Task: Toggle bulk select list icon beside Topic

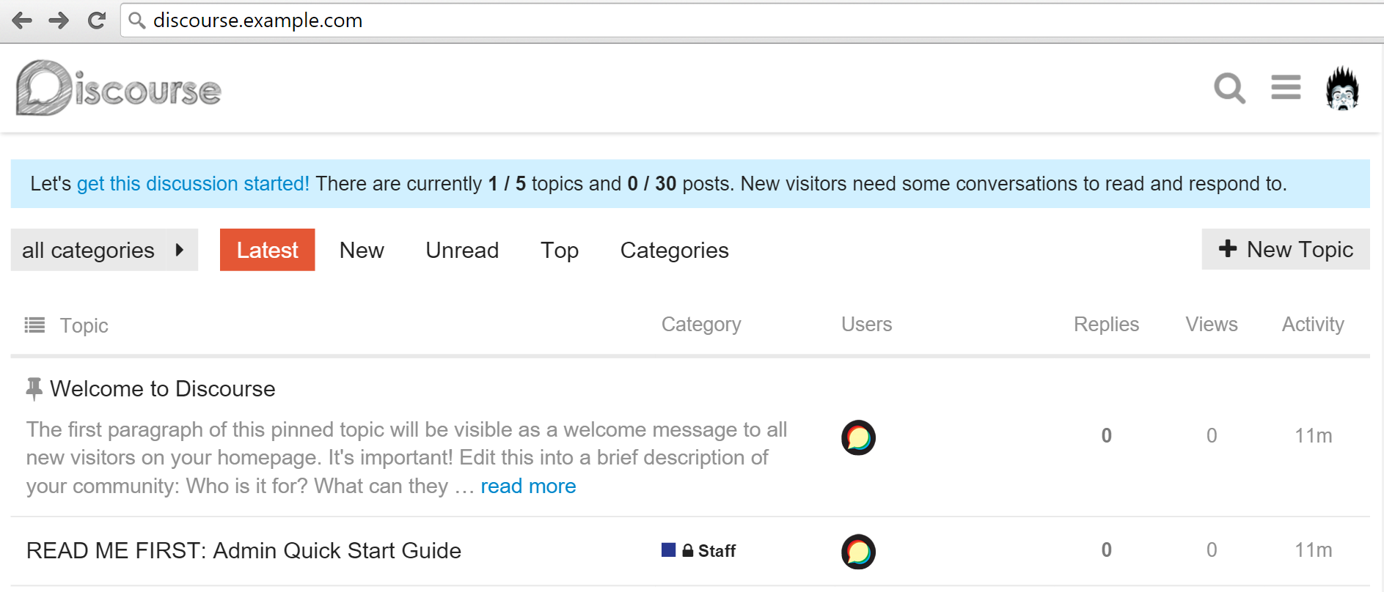Action: pos(34,325)
